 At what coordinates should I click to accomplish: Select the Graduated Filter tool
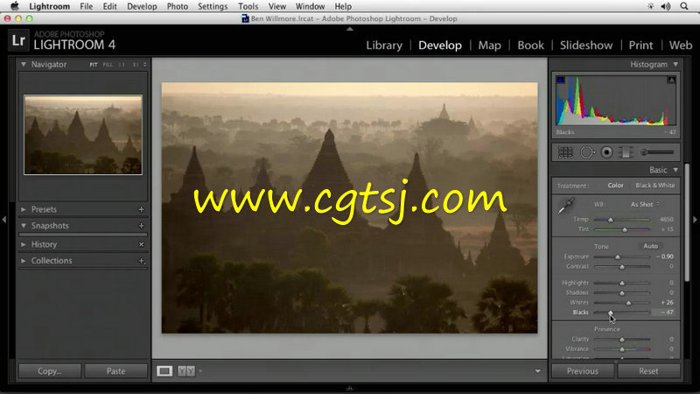pos(626,152)
